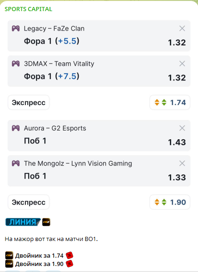Screen dimensions: 198x272
Task: Toggle odds change arrows beside 1.74
Action: (x=161, y=103)
